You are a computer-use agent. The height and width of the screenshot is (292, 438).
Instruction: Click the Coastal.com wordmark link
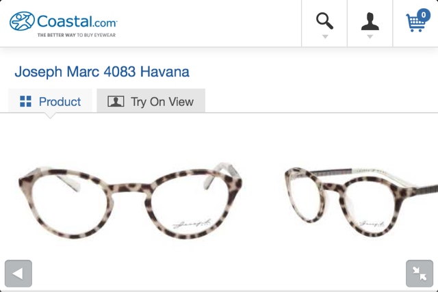tap(77, 21)
